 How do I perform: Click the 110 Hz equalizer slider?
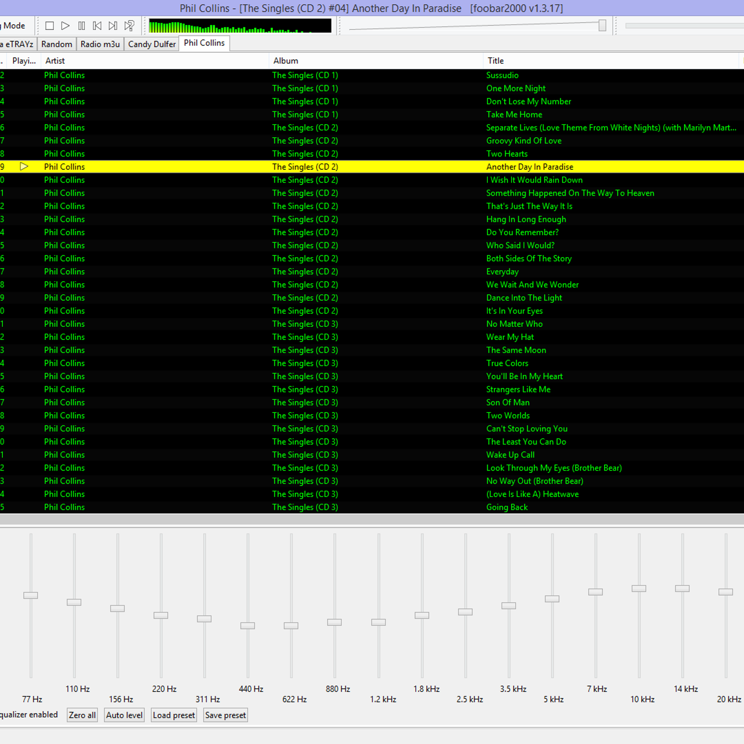pos(74,602)
